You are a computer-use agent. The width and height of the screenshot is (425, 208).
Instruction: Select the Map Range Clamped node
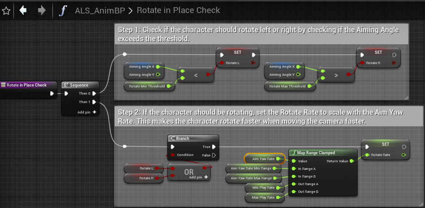(x=322, y=152)
